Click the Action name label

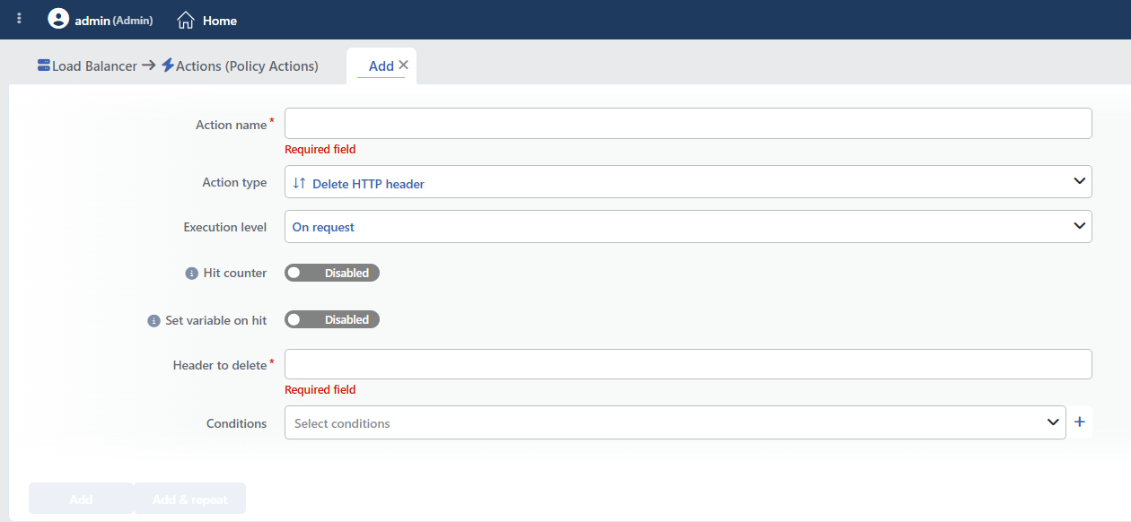click(x=232, y=125)
